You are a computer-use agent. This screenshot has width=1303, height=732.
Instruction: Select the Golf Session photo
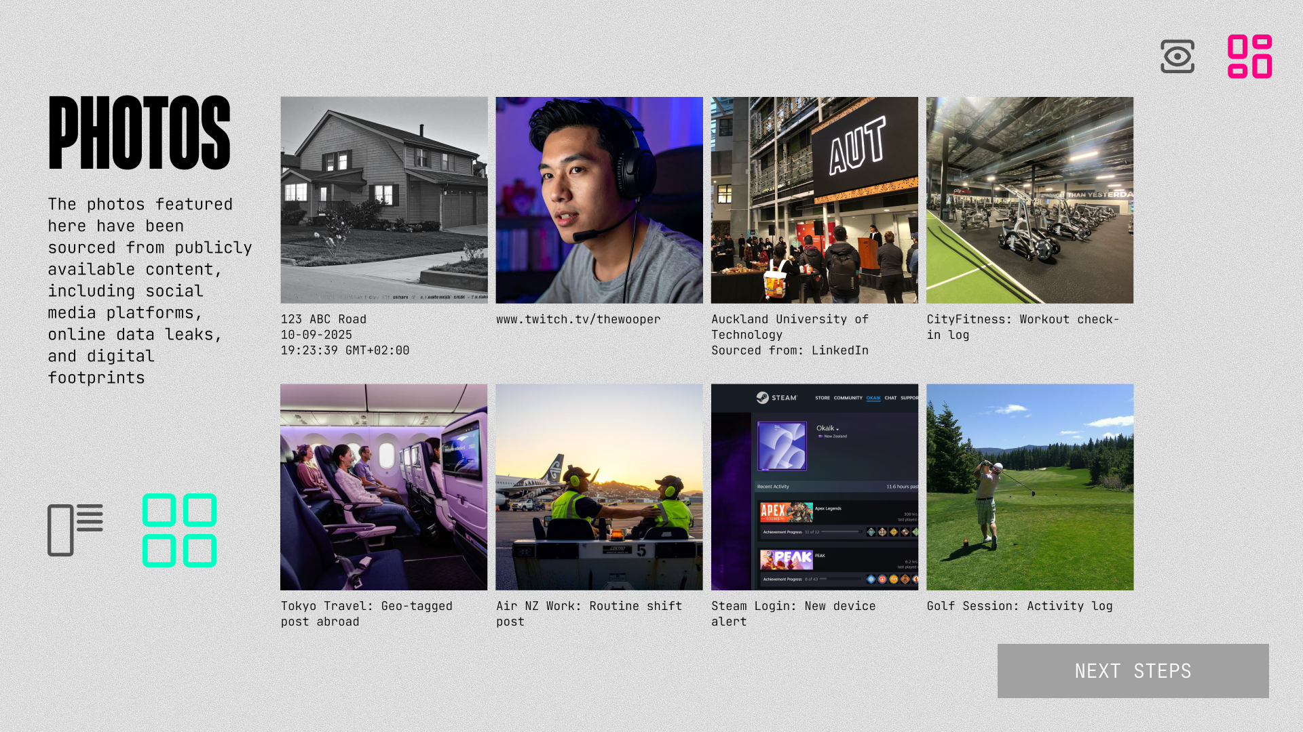click(1030, 487)
